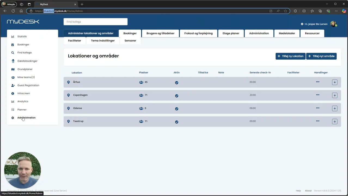The height and width of the screenshot is (196, 348).
Task: Open Infoscreen in sidebar
Action: point(23,93)
